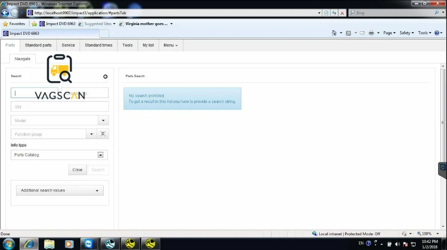This screenshot has width=447, height=250.
Task: Click the Compatibility View icon in address bar
Action: click(x=326, y=13)
